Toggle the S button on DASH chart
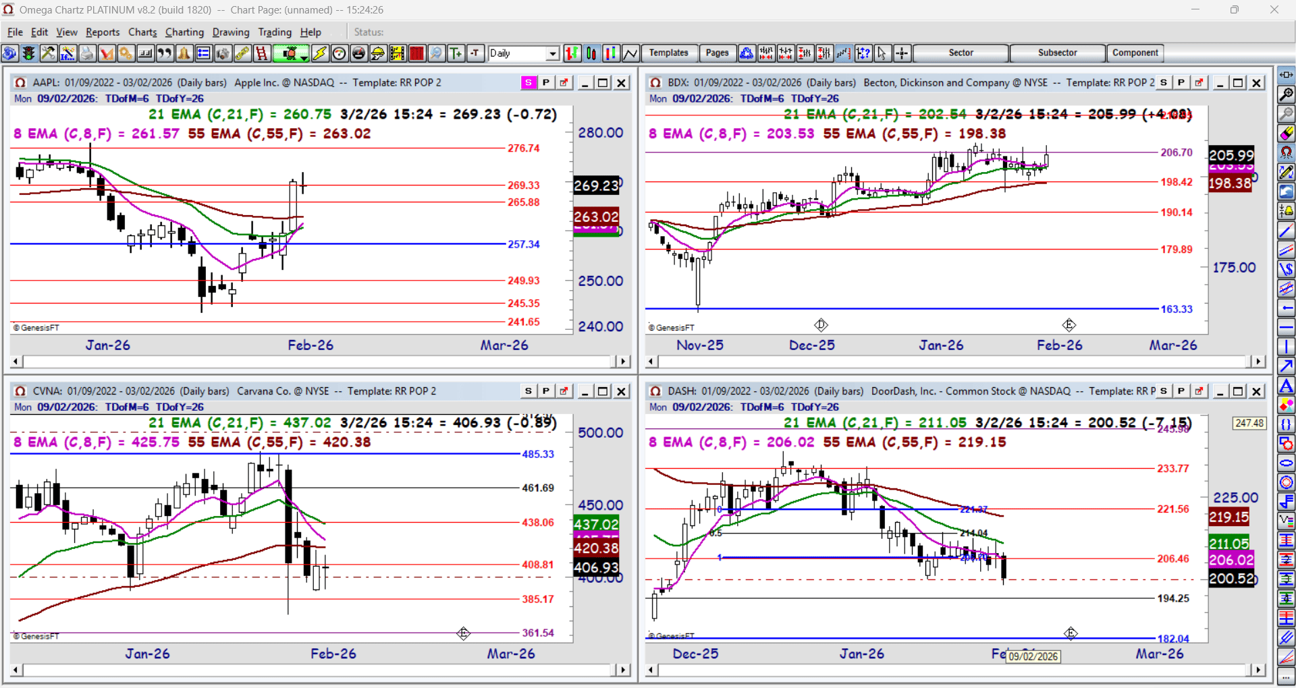The width and height of the screenshot is (1296, 688). click(1164, 391)
